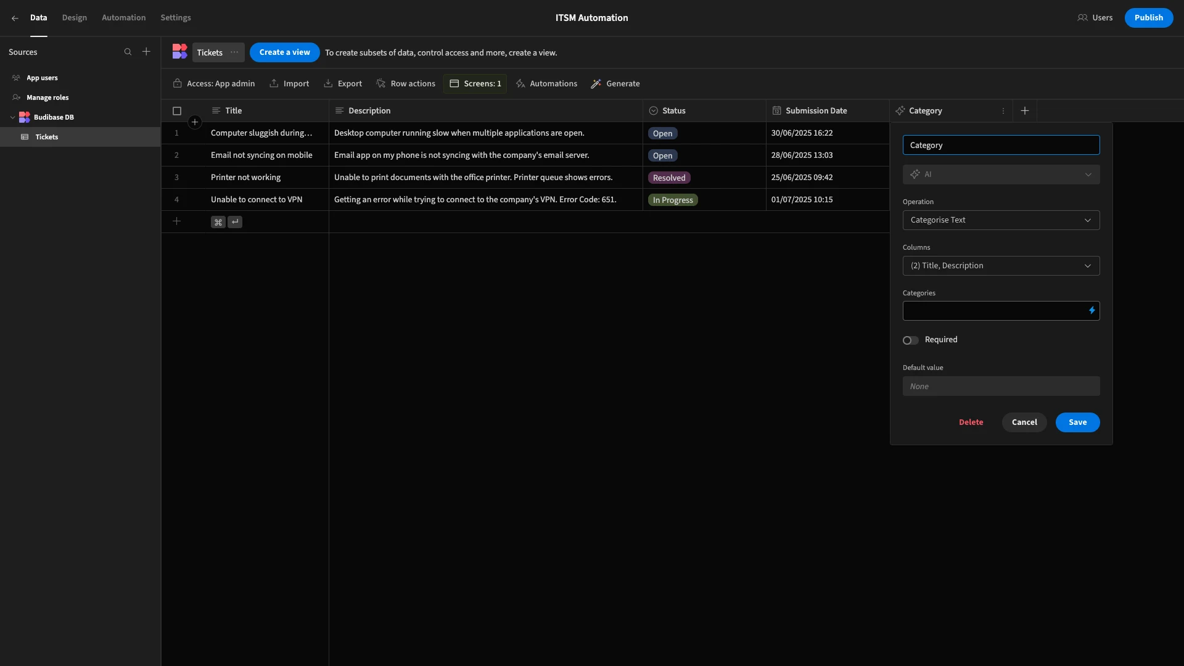Click date cell 30/06/2025 16:22
This screenshot has width=1184, height=666.
point(828,133)
